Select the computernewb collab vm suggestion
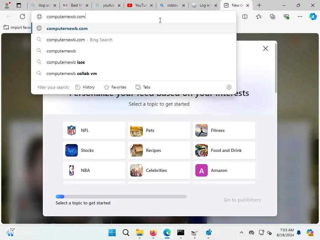Image resolution: width=320 pixels, height=240 pixels. [134, 73]
